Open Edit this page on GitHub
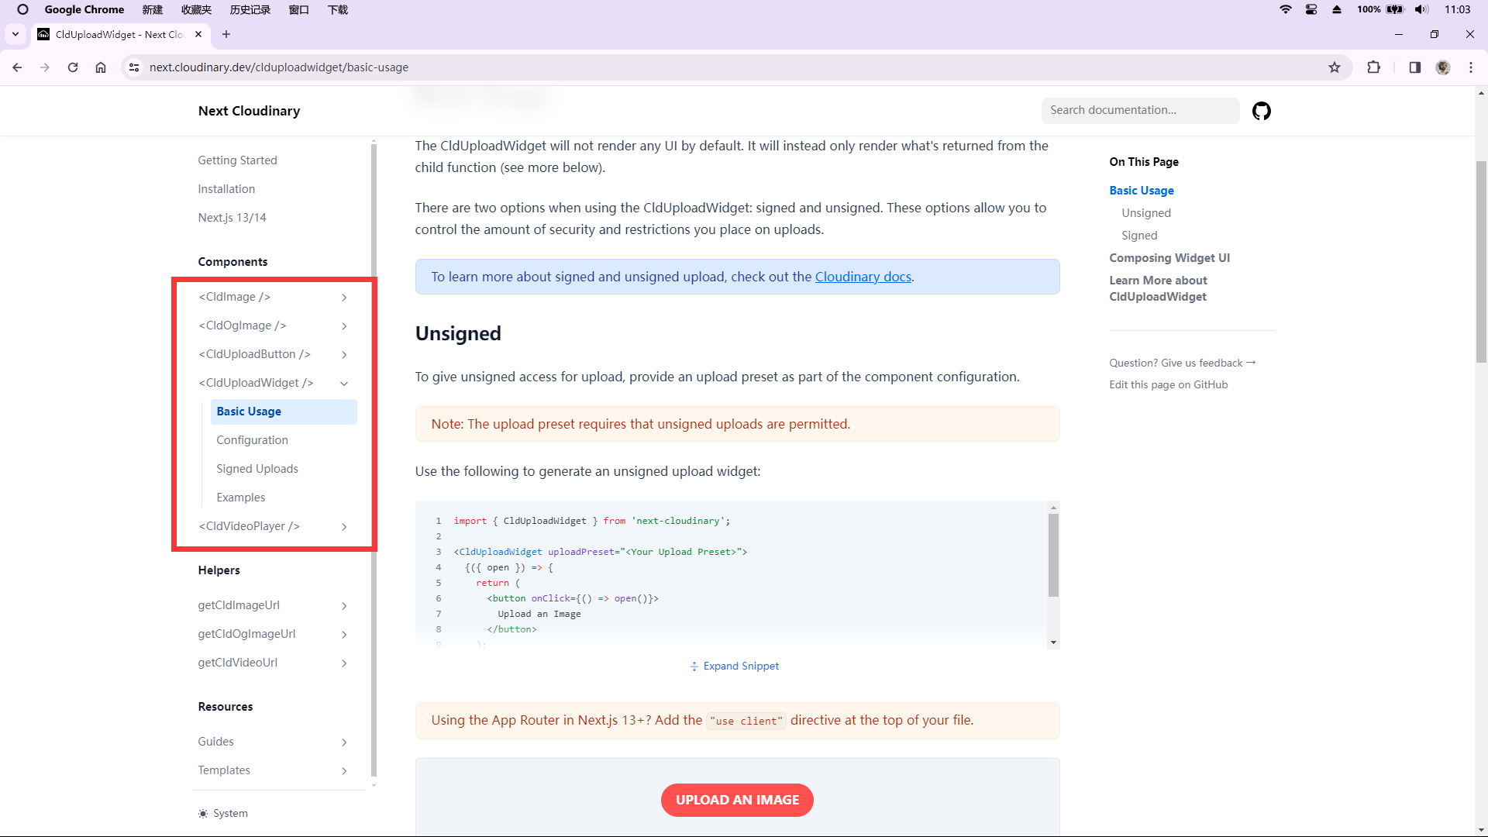1488x837 pixels. pyautogui.click(x=1168, y=384)
